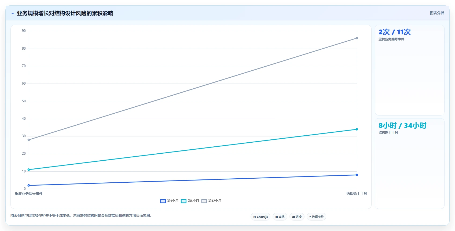Click the 图表分析 label at top right
The height and width of the screenshot is (231, 455).
point(437,13)
